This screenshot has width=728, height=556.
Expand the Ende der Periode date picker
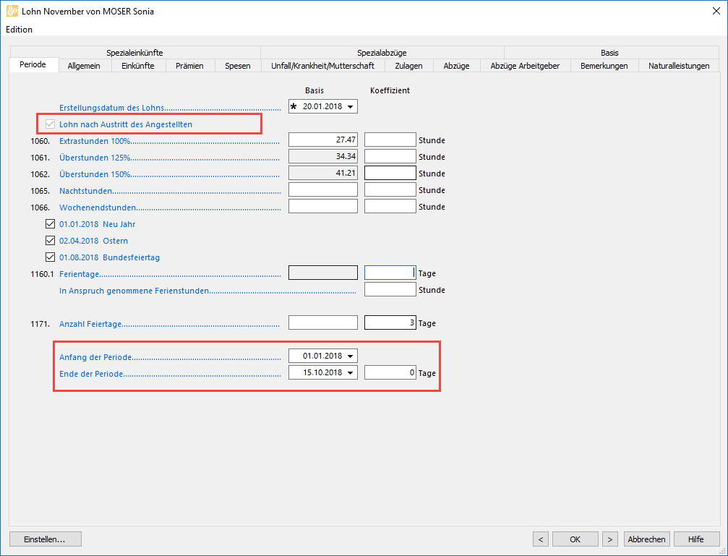351,373
